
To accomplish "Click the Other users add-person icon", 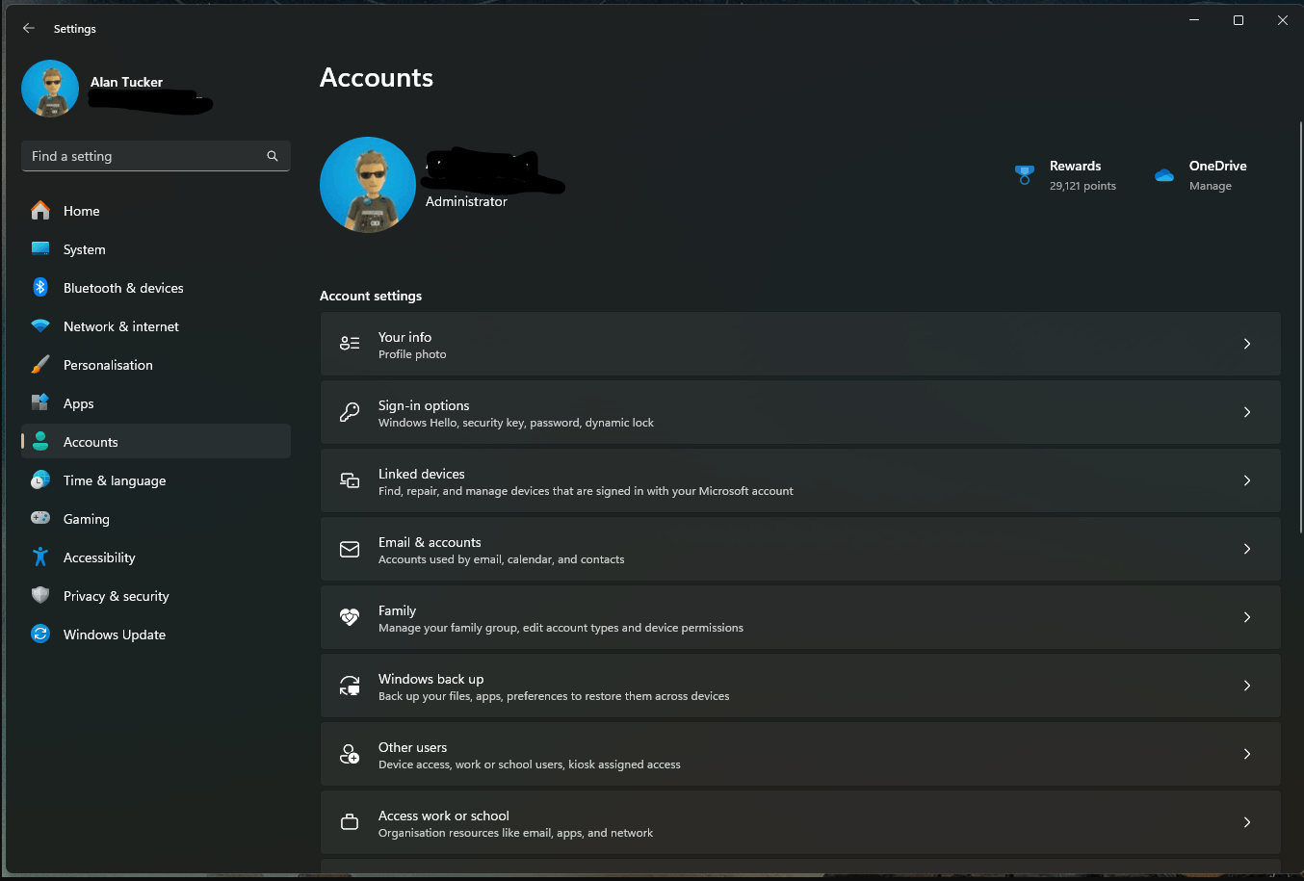I will [x=350, y=754].
